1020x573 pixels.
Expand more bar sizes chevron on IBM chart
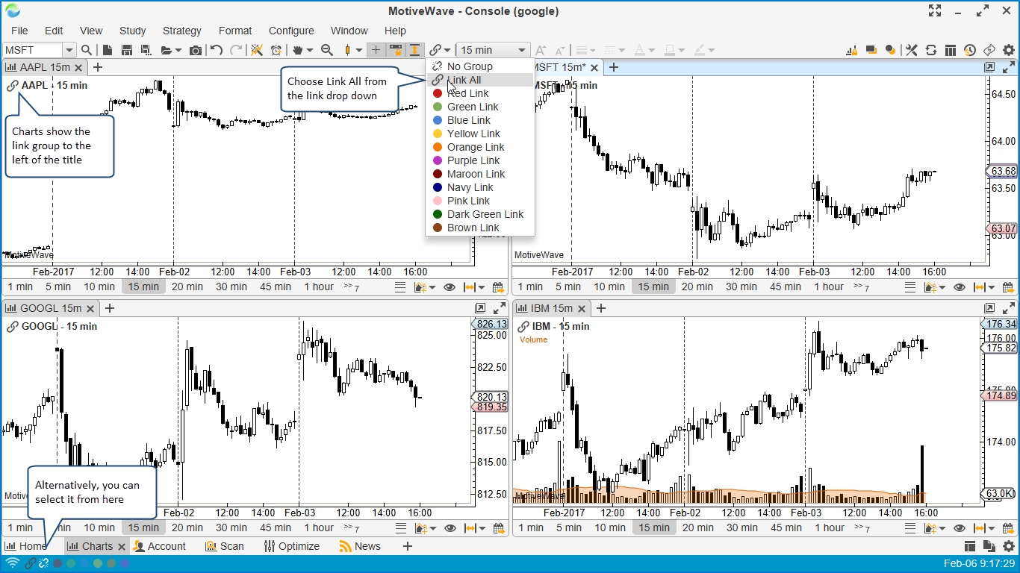click(x=861, y=527)
